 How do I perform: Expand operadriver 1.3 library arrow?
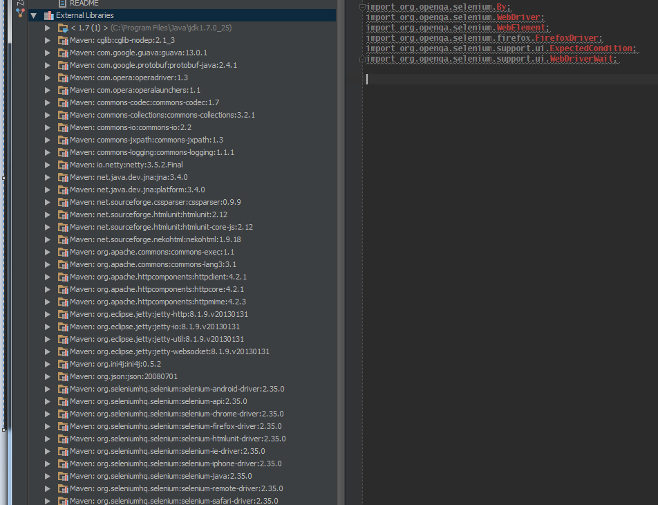click(x=48, y=77)
